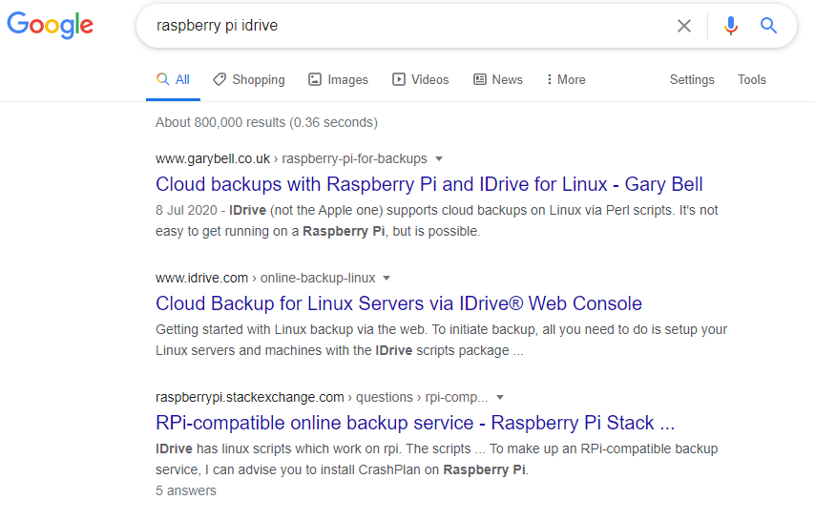
Task: Click the Google logo
Action: 50,25
